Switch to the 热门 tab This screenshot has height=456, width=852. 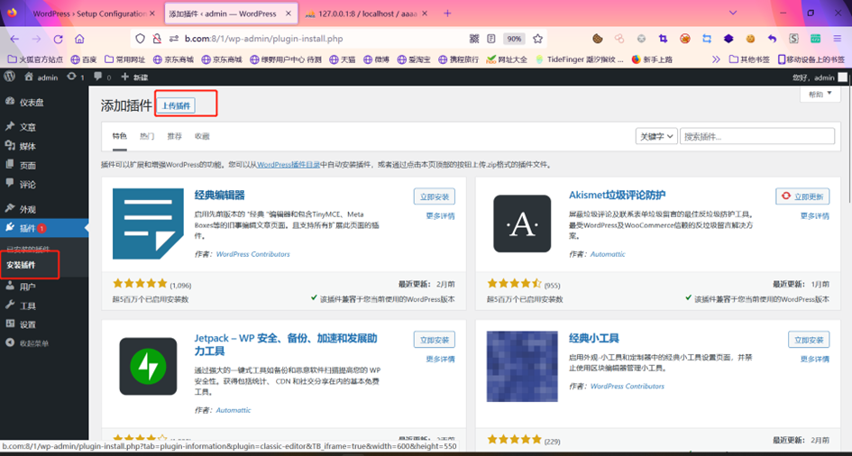tap(147, 136)
